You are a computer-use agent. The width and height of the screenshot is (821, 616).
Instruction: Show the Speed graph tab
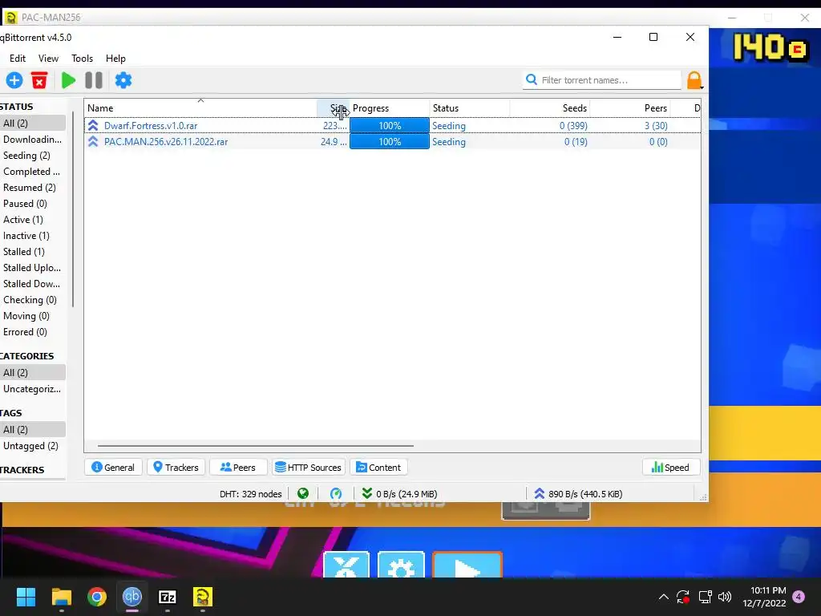[x=671, y=468]
